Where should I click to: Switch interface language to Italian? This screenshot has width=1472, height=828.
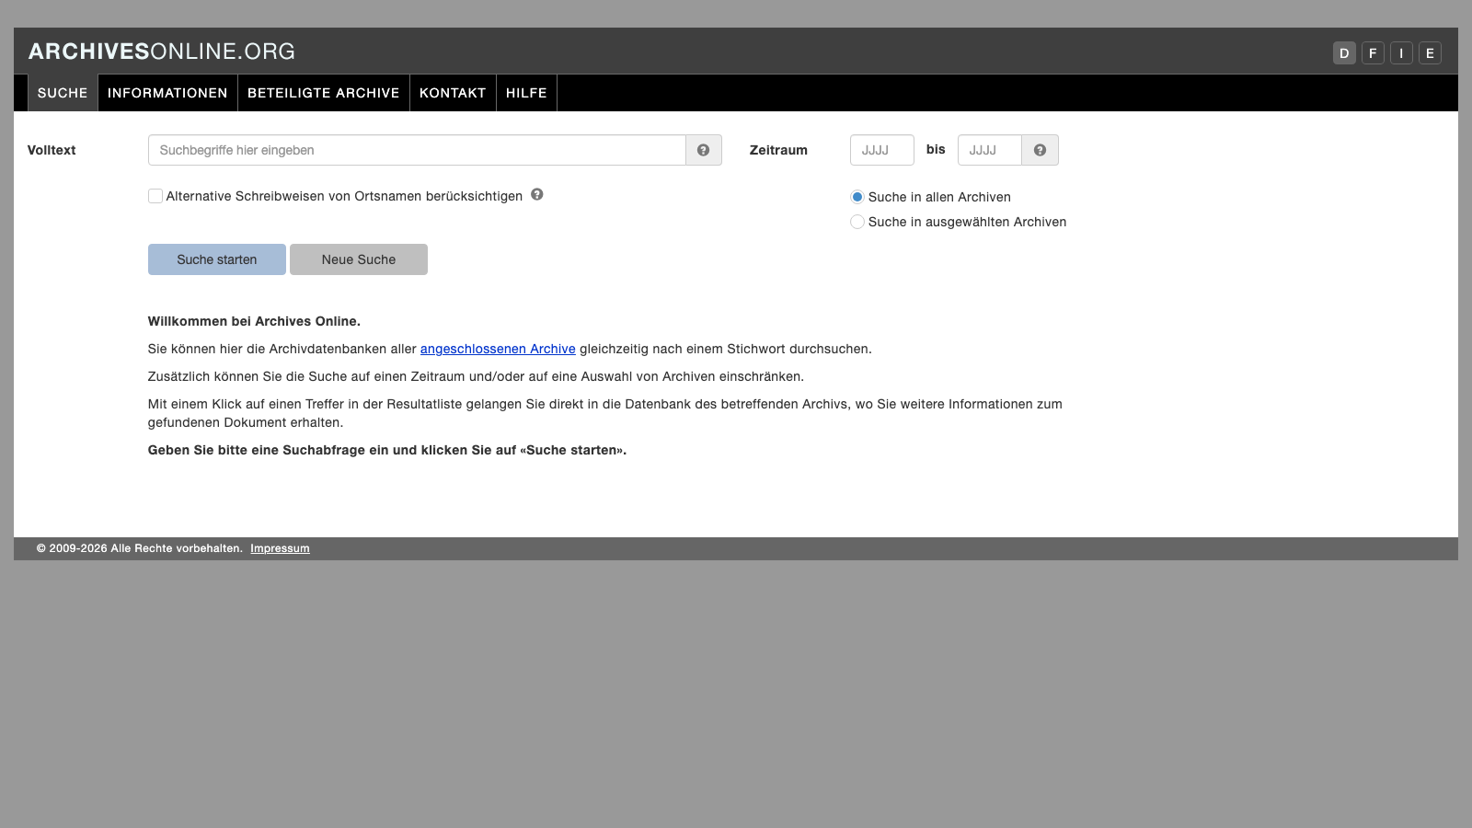point(1401,52)
